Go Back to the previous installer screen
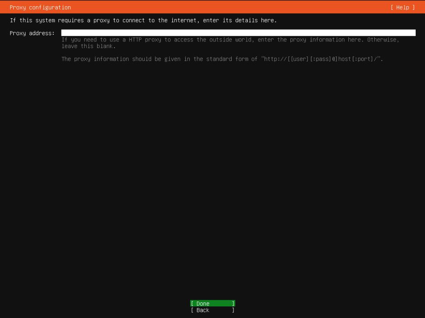The height and width of the screenshot is (318, 425). click(x=212, y=310)
